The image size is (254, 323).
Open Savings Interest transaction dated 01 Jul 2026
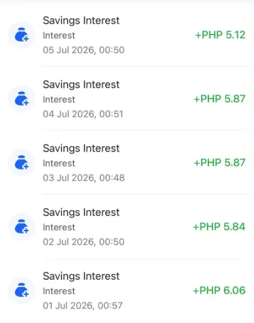coord(127,290)
